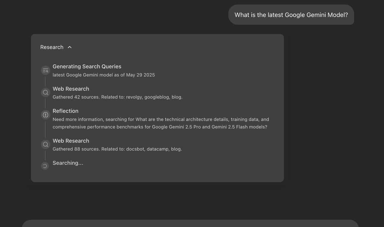The width and height of the screenshot is (384, 227).
Task: Focus the chat input box at the bottom
Action: (x=190, y=224)
